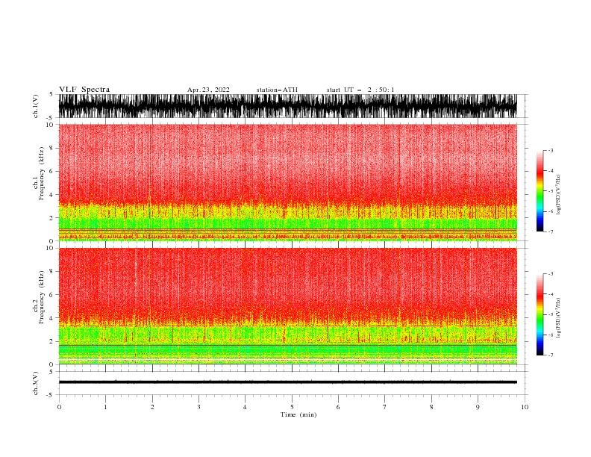Select the "start UT = 2 :50: 1" header text
The width and height of the screenshot is (591, 457).
click(x=360, y=90)
